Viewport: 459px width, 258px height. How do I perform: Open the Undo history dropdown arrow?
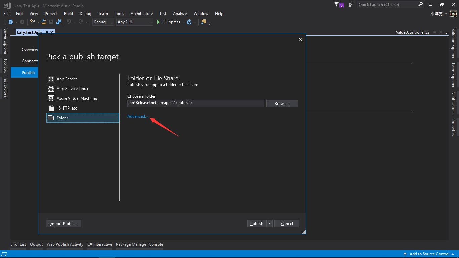(x=75, y=22)
